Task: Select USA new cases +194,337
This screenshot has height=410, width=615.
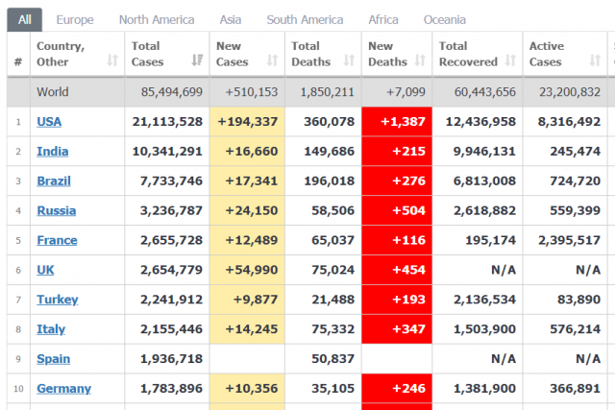Action: [x=248, y=122]
